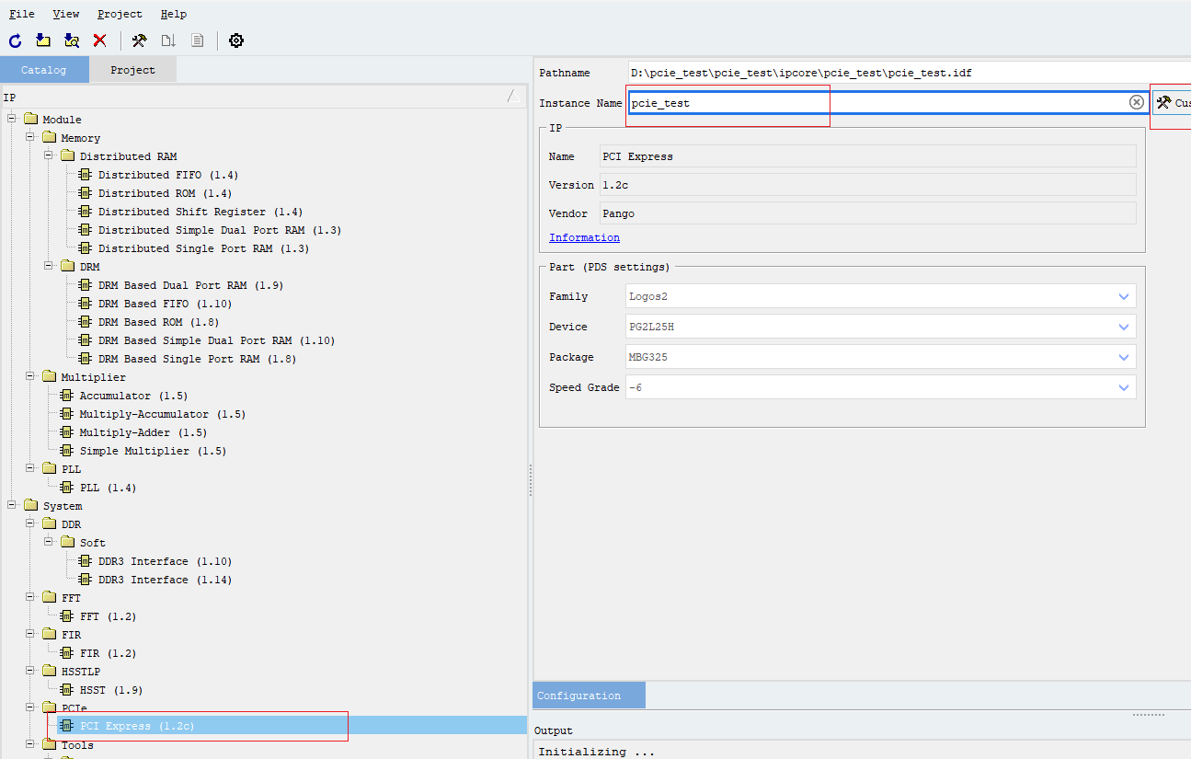Click the PLL (1.4) IP chip icon

[67, 488]
